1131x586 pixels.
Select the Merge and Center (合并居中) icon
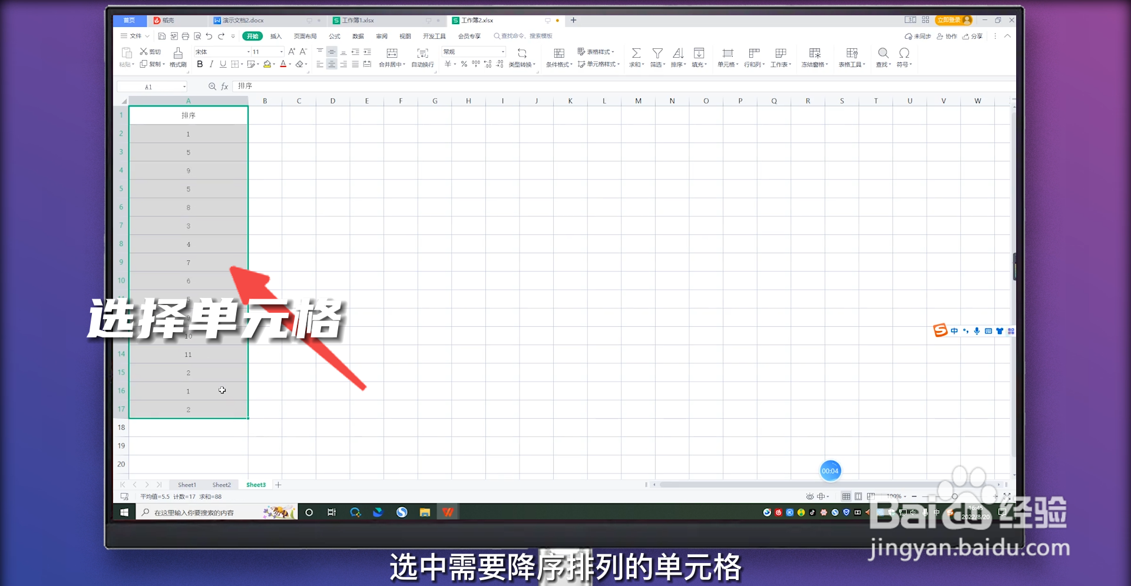coord(392,54)
